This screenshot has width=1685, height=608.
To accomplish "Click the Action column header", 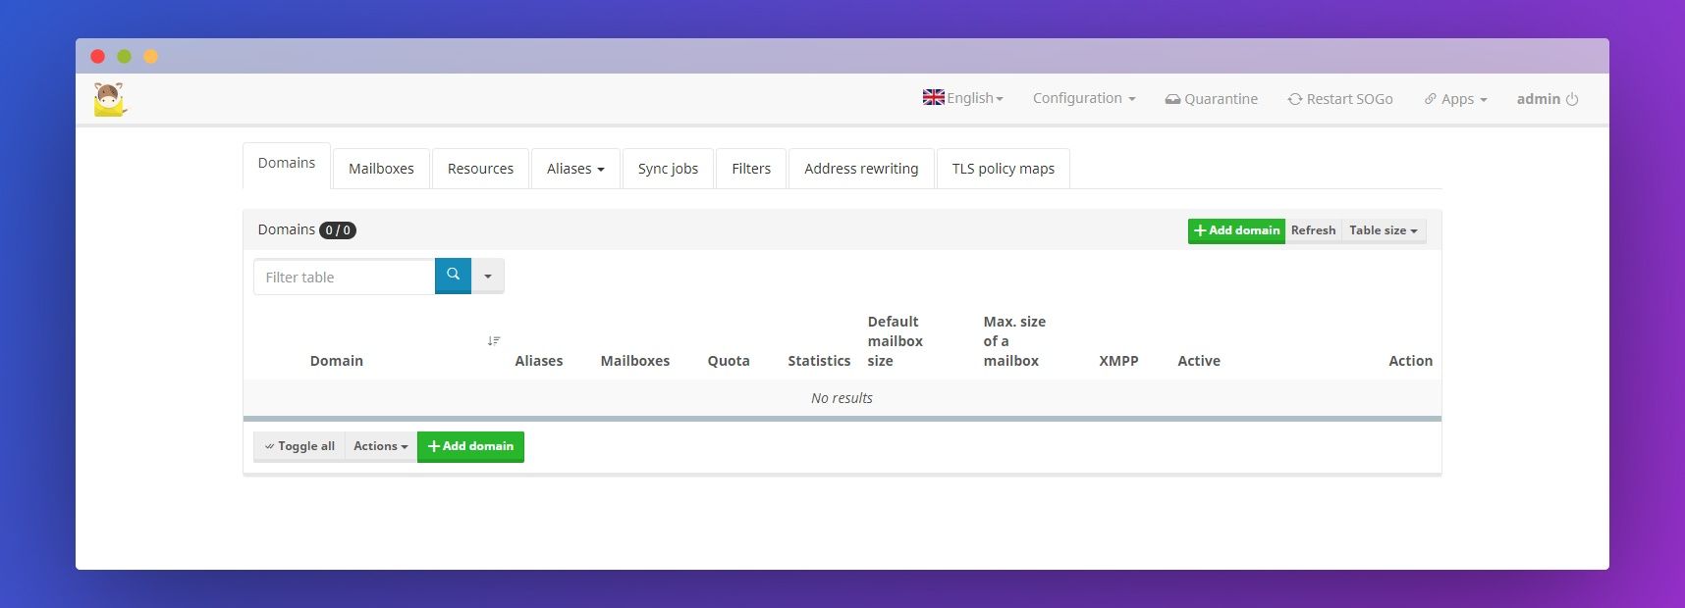I will click(1410, 361).
